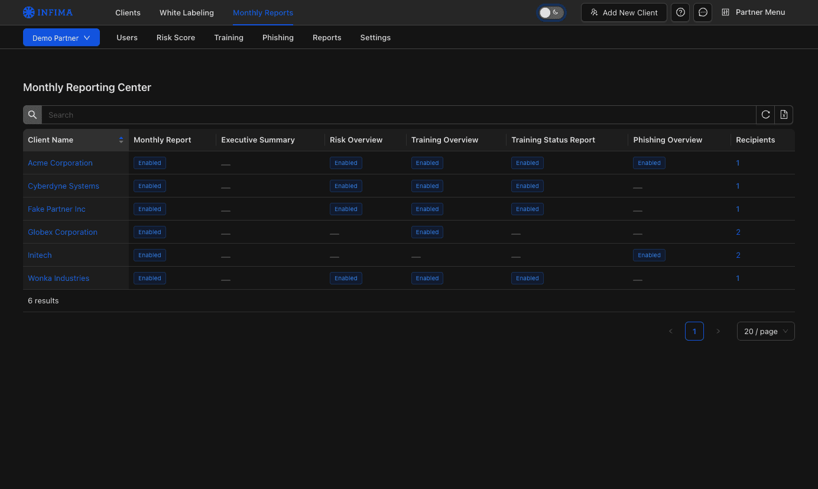Go to Settings section
The height and width of the screenshot is (489, 818).
375,37
